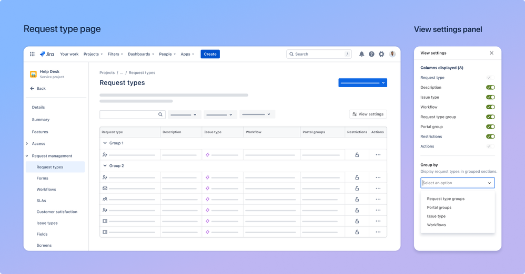The image size is (525, 274).
Task: Click the lock icon in two-people row
Action: click(x=357, y=199)
